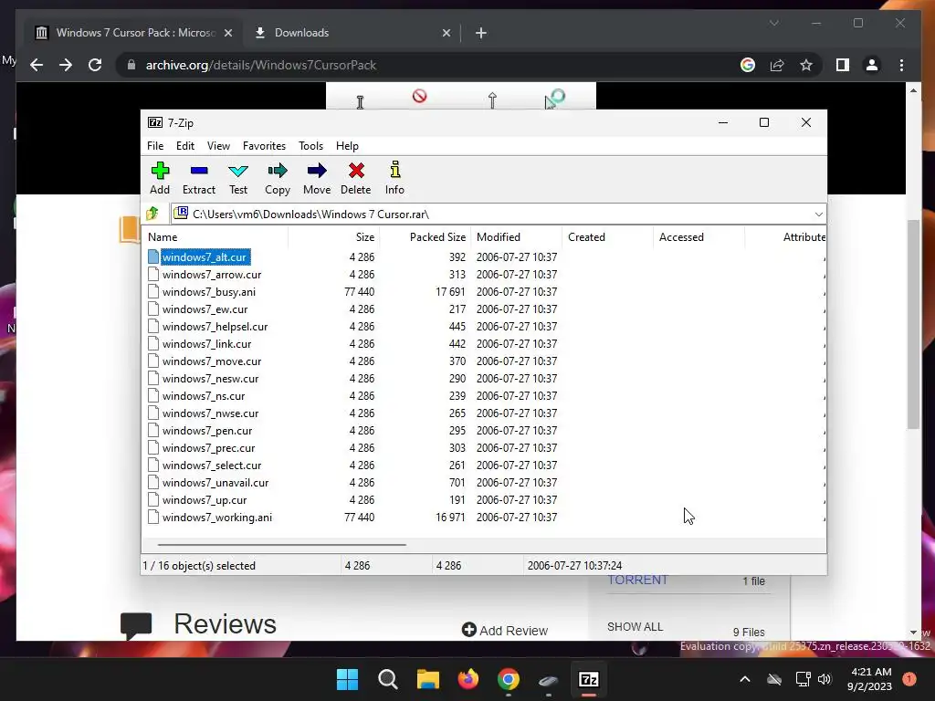
Task: Sort by Modified column header
Action: point(517,237)
